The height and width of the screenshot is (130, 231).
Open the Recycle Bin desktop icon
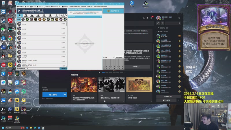tap(3, 3)
